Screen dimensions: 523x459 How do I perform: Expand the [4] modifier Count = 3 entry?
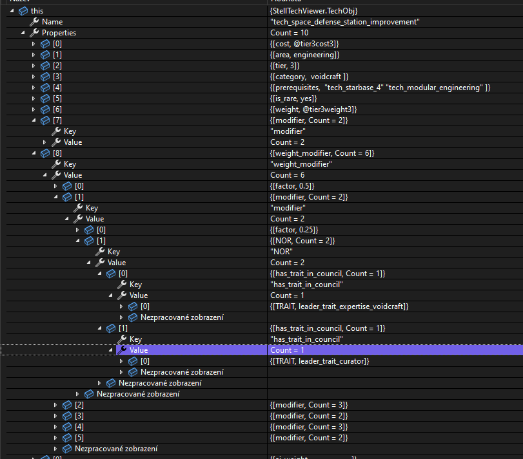tap(55, 427)
